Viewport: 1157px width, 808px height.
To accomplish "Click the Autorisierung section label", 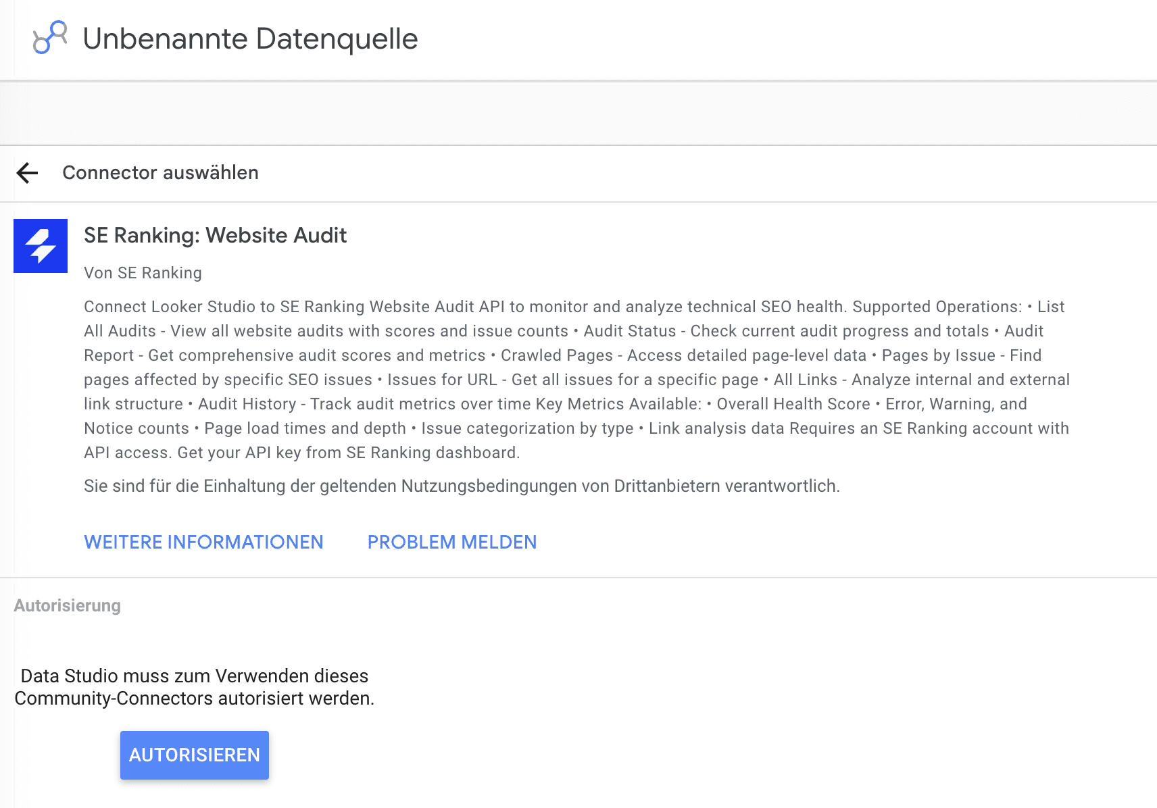I will [68, 605].
